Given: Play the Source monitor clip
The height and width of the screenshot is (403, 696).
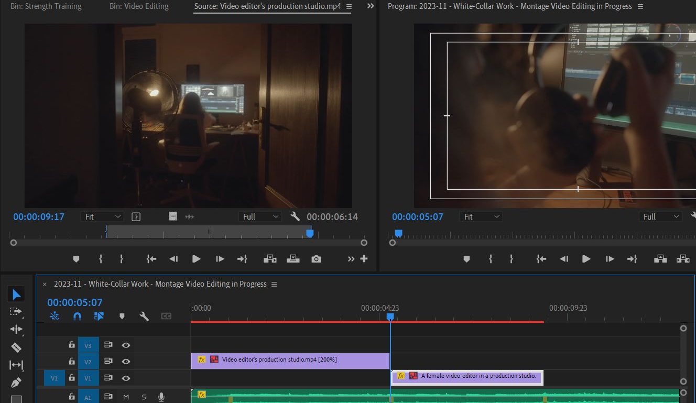Looking at the screenshot, I should click(x=197, y=259).
